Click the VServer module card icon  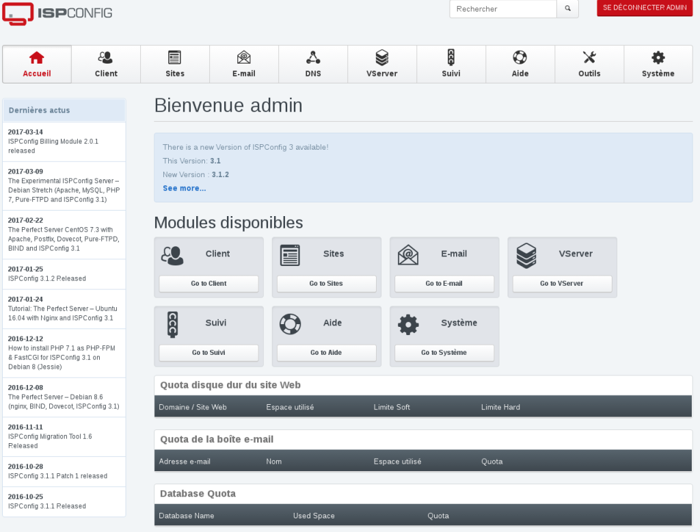tap(526, 256)
